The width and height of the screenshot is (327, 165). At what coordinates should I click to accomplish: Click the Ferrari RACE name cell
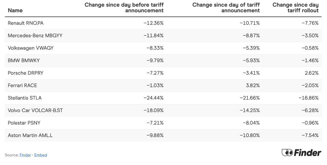(22, 85)
